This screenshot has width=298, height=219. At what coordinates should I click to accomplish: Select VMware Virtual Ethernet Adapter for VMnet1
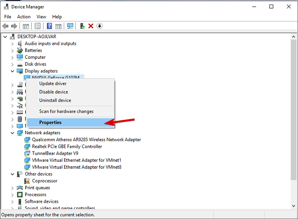pos(76,160)
